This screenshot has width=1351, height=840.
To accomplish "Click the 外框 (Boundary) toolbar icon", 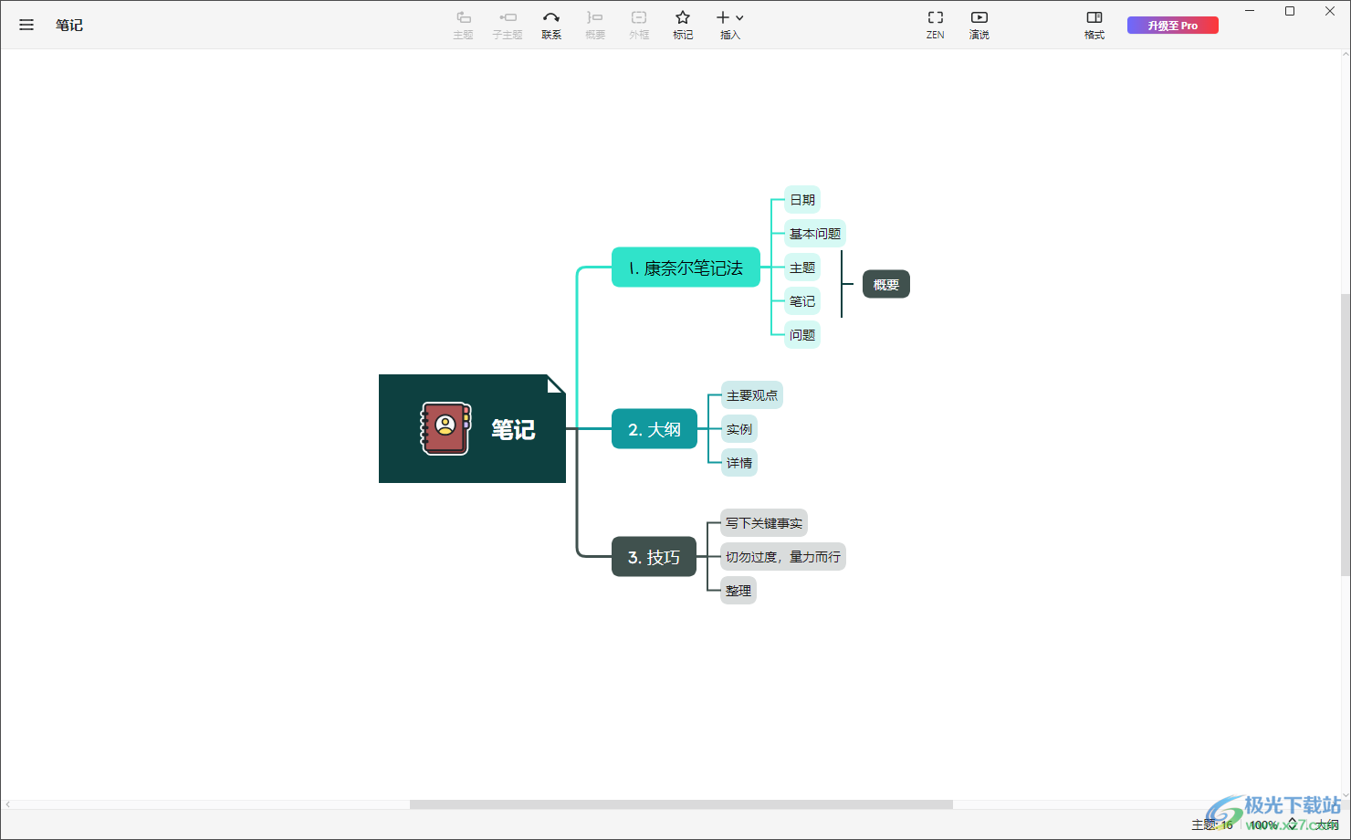I will click(x=639, y=25).
